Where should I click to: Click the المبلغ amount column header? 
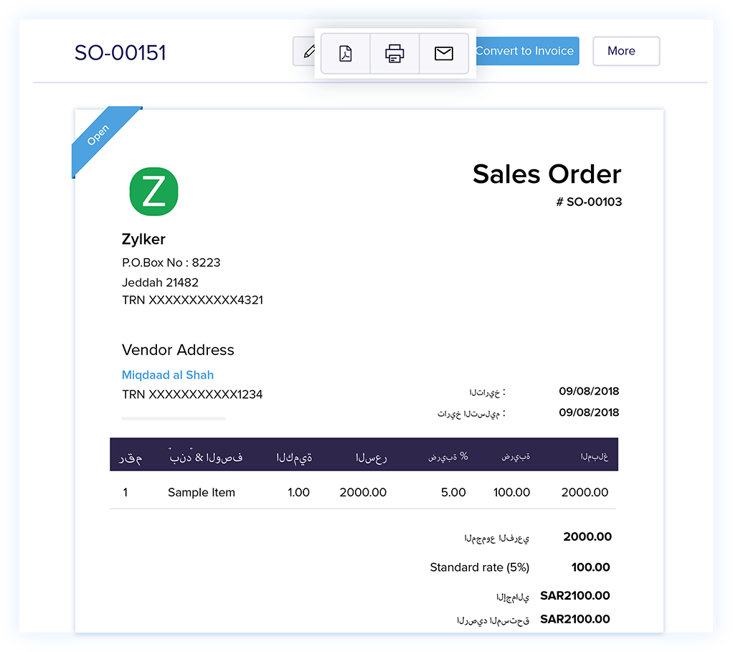pyautogui.click(x=594, y=457)
